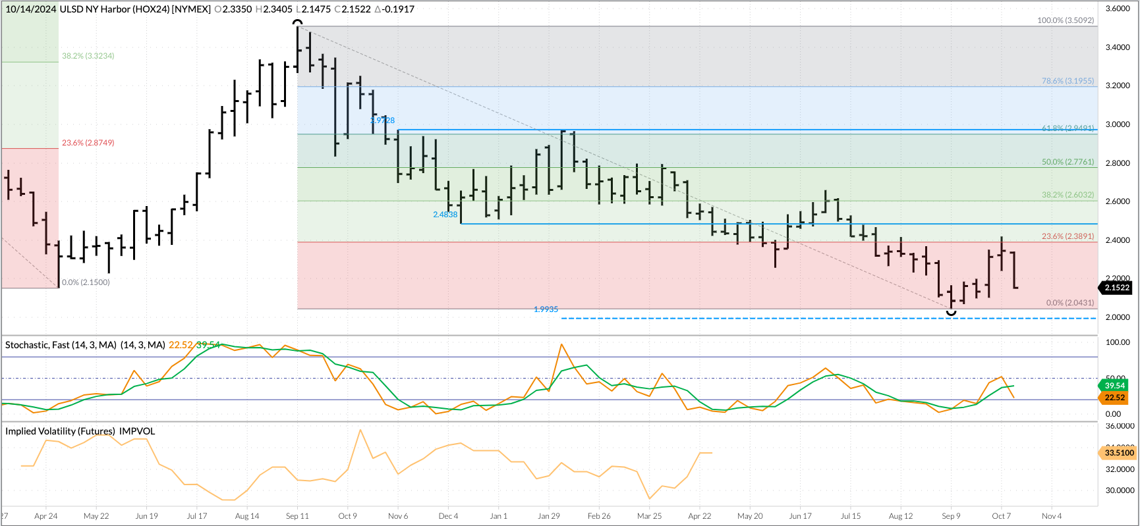Click the green 38.2% (3.3234) left label

[88, 56]
